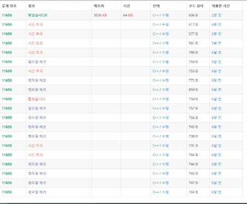Click 6달 전 time in the 780 B row
This screenshot has height=204, width=247.
click(x=216, y=52)
